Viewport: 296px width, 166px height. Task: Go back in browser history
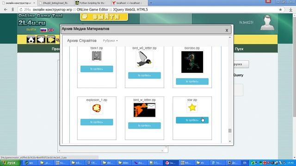tap(6, 10)
